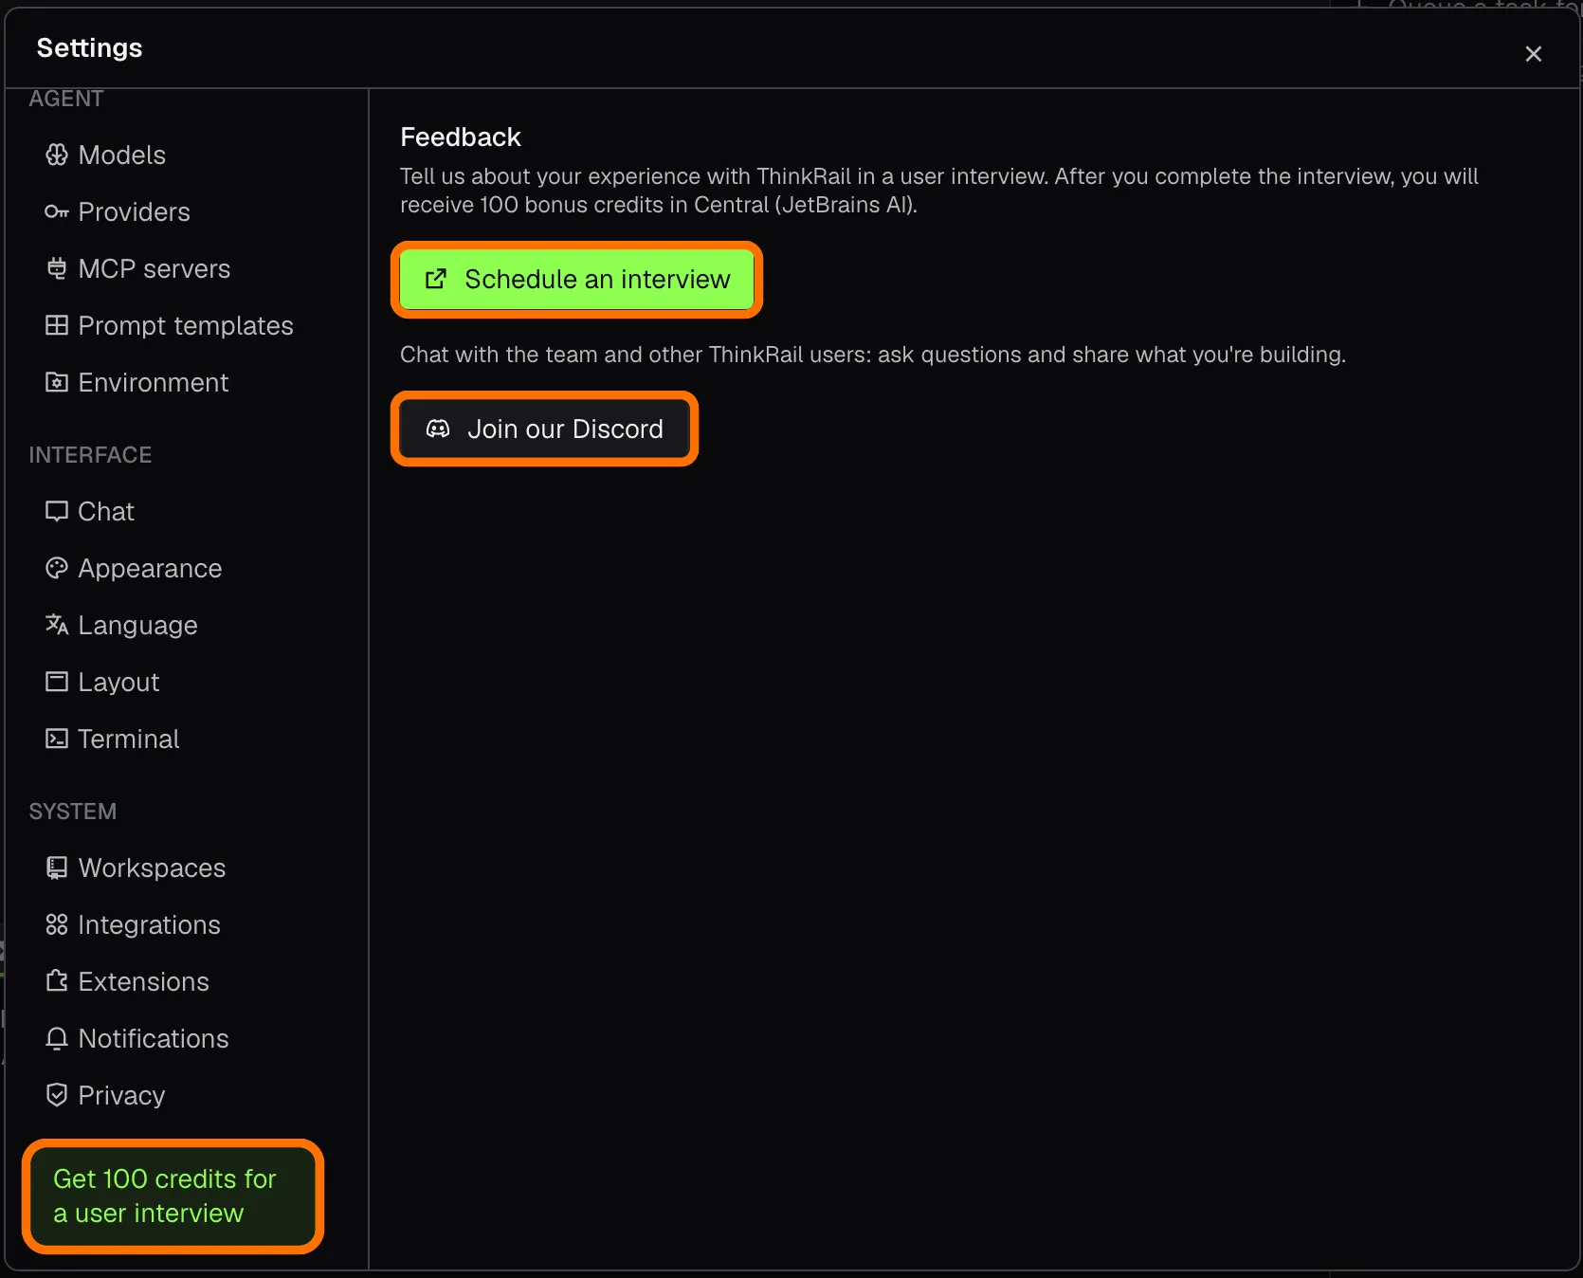
Task: Click the Prompt templates grid icon
Action: click(57, 325)
